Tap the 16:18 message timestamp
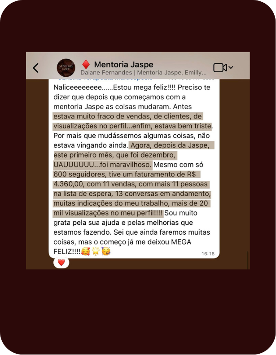The width and height of the screenshot is (276, 355). (208, 254)
